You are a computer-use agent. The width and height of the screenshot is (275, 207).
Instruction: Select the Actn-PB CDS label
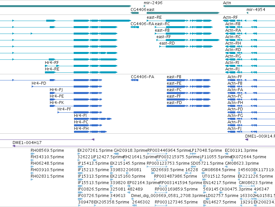point(235,83)
